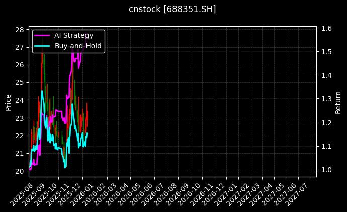Click the 20 tick on the Price axis
The width and height of the screenshot is (347, 212).
20,171
